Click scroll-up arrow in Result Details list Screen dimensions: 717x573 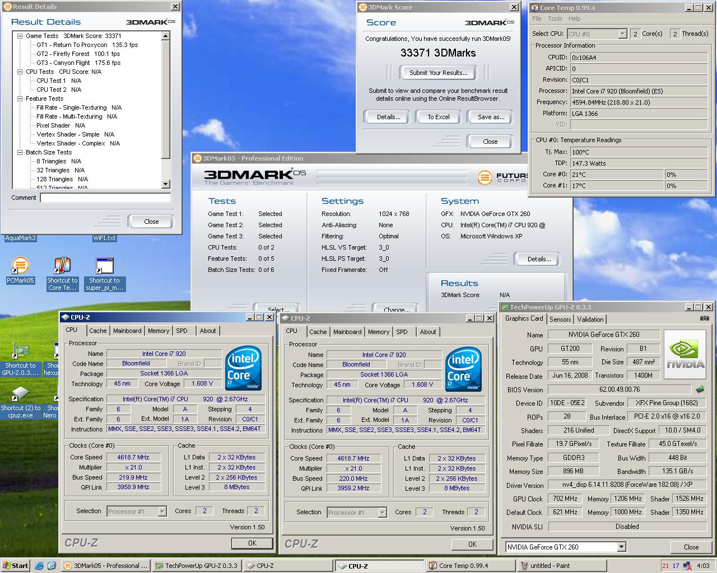pyautogui.click(x=165, y=36)
